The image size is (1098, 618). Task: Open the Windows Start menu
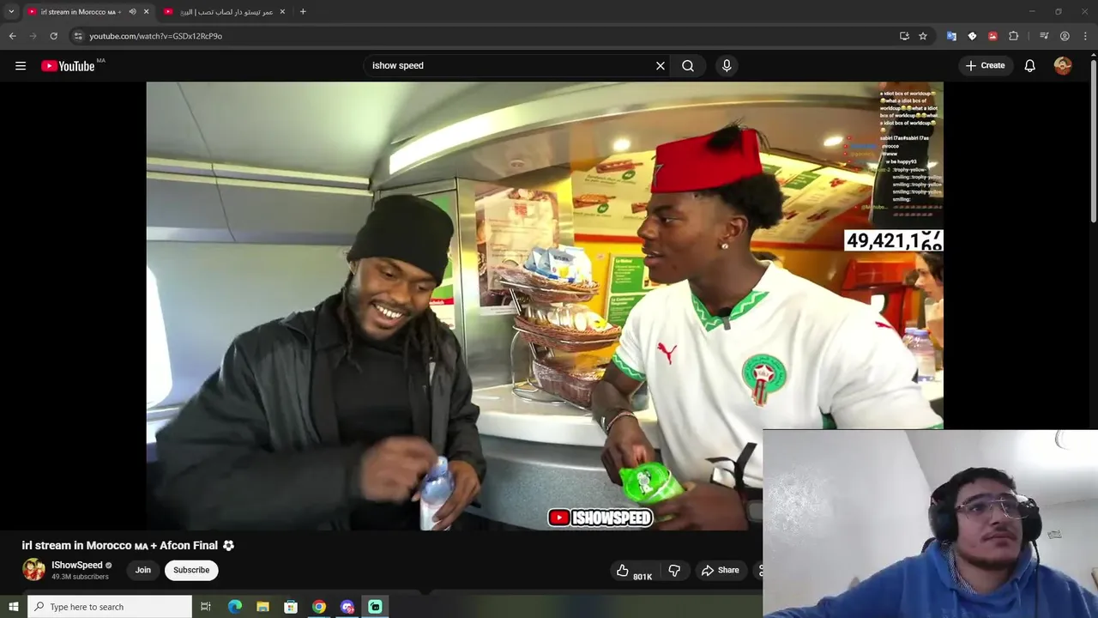coord(13,607)
